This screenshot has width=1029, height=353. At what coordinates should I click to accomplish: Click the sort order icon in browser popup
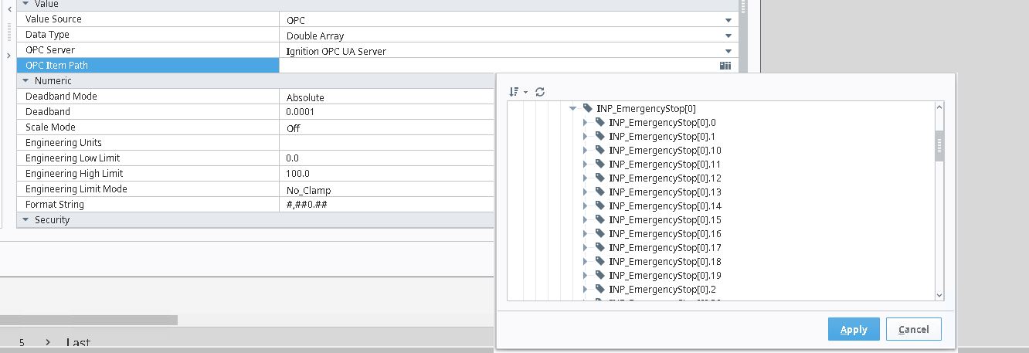click(514, 91)
